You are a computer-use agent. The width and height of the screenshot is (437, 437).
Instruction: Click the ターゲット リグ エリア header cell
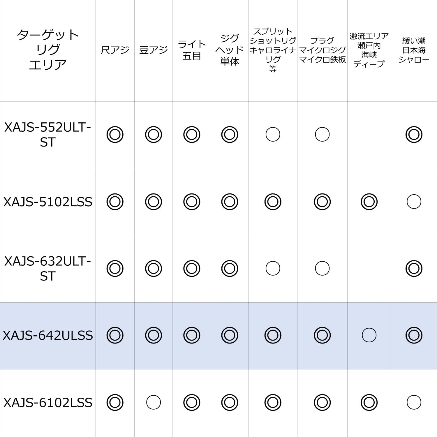[48, 50]
